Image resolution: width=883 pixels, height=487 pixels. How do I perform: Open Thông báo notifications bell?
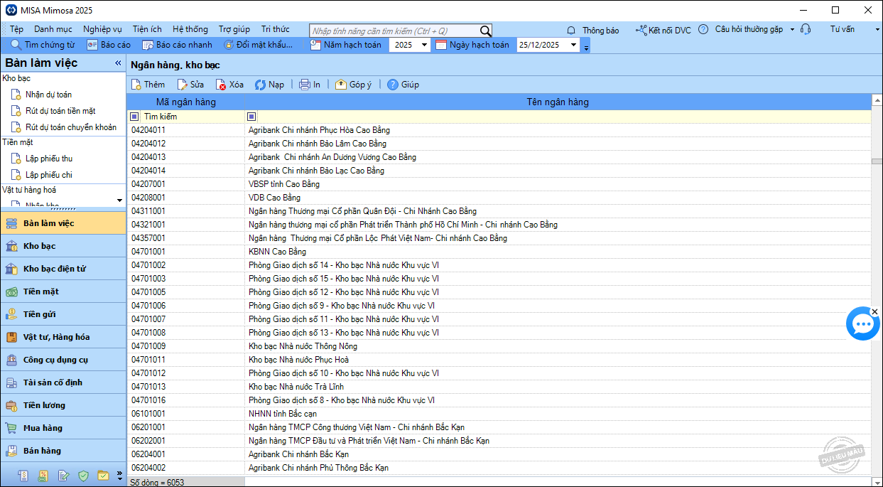pyautogui.click(x=571, y=31)
